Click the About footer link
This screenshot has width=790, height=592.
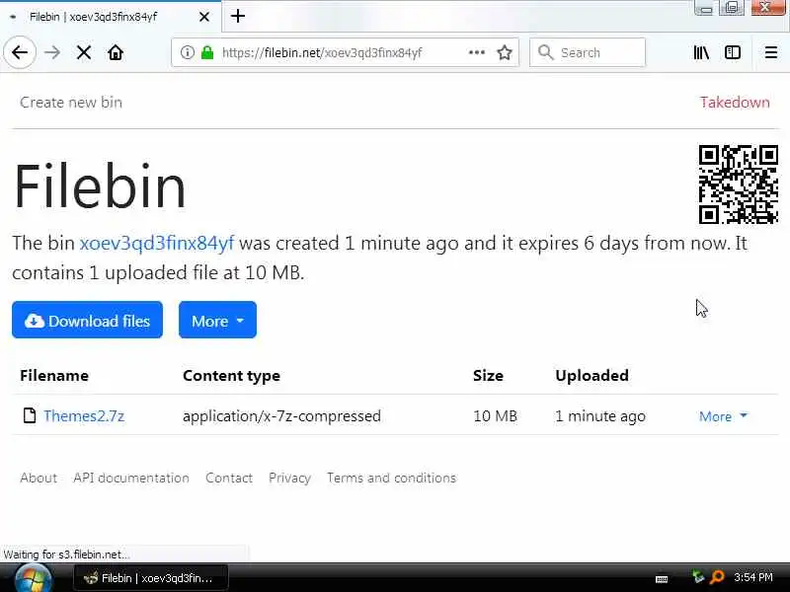pos(39,478)
